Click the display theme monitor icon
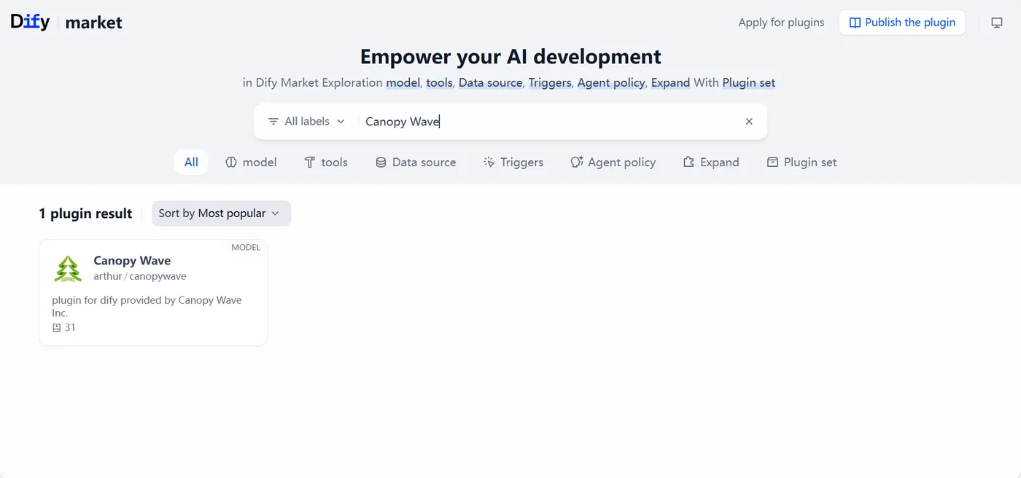Image resolution: width=1021 pixels, height=478 pixels. coord(997,23)
